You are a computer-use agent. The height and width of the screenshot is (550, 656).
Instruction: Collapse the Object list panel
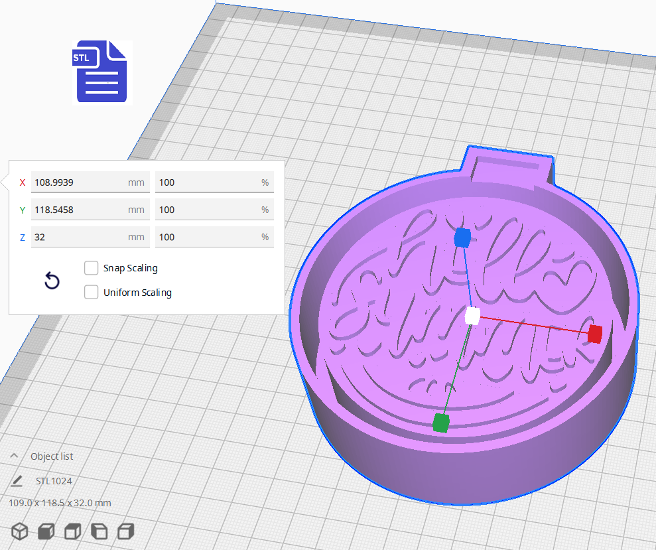coord(15,456)
